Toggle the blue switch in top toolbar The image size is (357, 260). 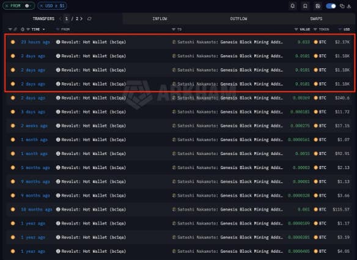[x=331, y=6]
